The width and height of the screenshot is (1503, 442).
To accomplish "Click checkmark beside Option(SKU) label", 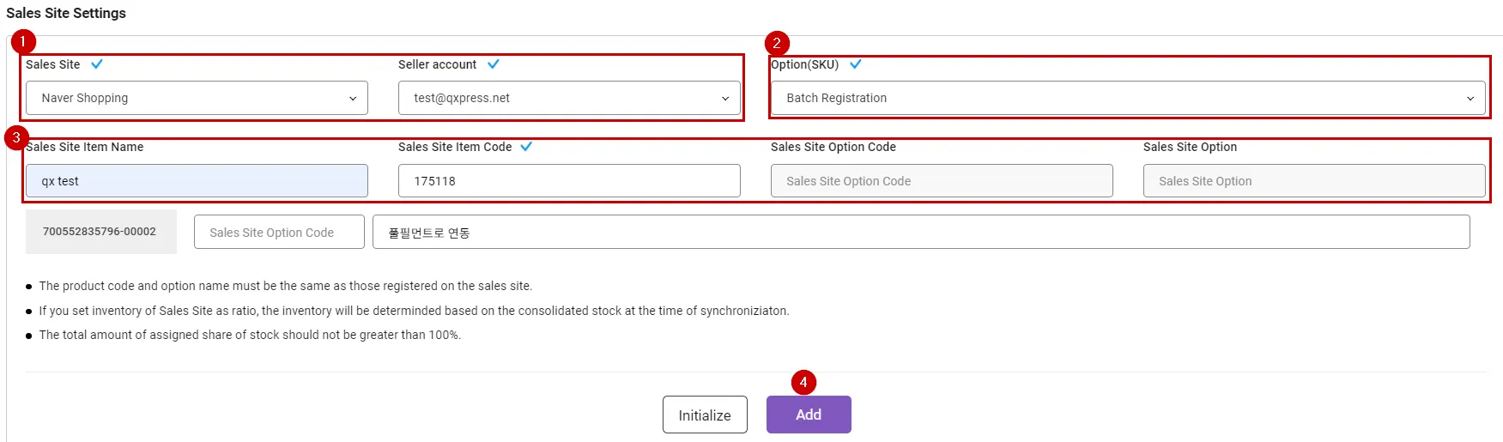I will point(856,64).
